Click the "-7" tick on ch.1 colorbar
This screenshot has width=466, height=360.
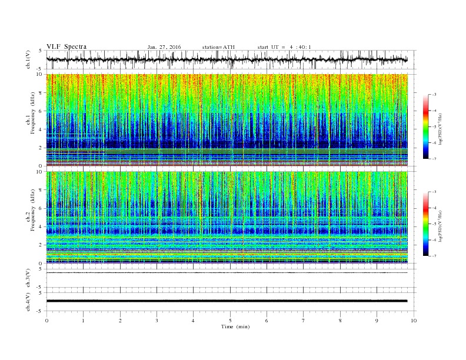click(x=434, y=159)
